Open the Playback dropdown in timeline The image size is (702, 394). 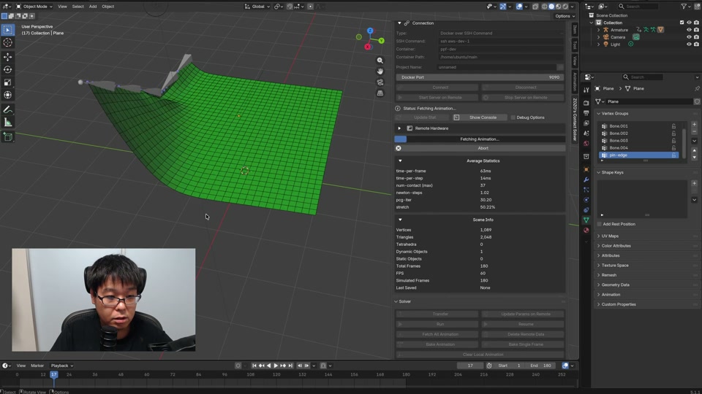[61, 366]
